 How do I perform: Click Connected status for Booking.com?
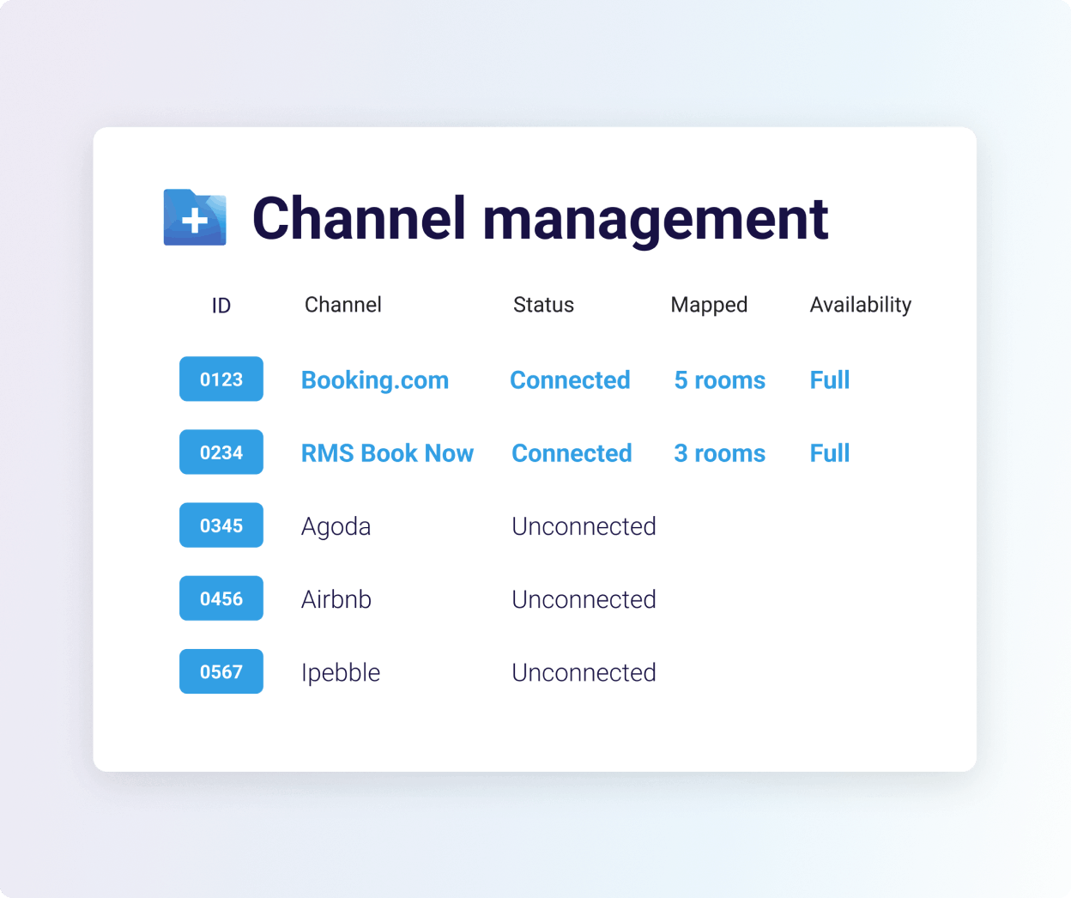pyautogui.click(x=570, y=380)
